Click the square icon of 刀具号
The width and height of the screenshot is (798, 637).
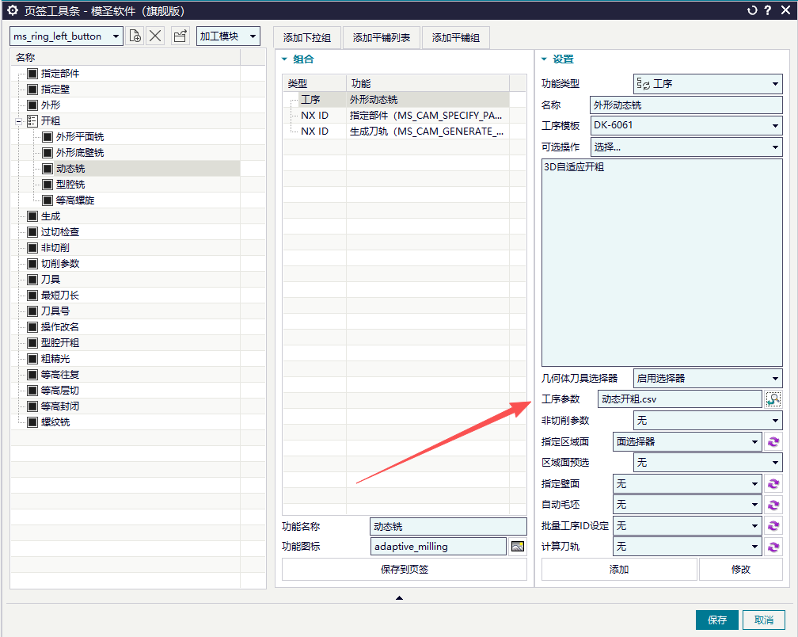click(32, 311)
